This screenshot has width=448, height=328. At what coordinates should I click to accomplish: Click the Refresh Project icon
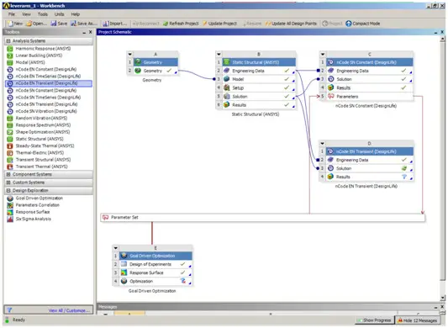click(x=166, y=24)
